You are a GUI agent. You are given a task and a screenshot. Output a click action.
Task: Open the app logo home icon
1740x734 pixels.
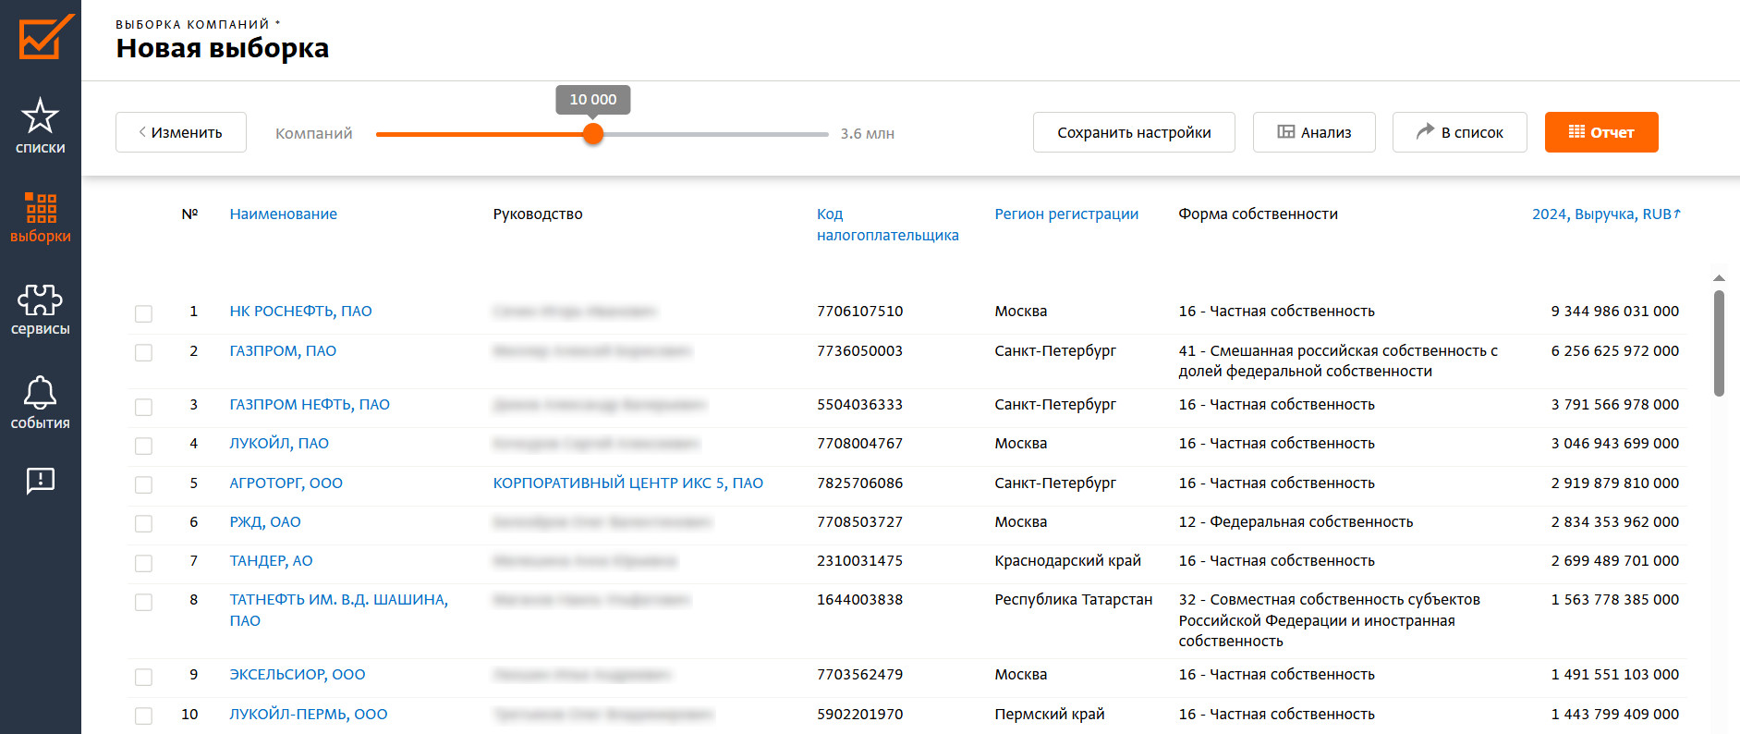[x=44, y=38]
